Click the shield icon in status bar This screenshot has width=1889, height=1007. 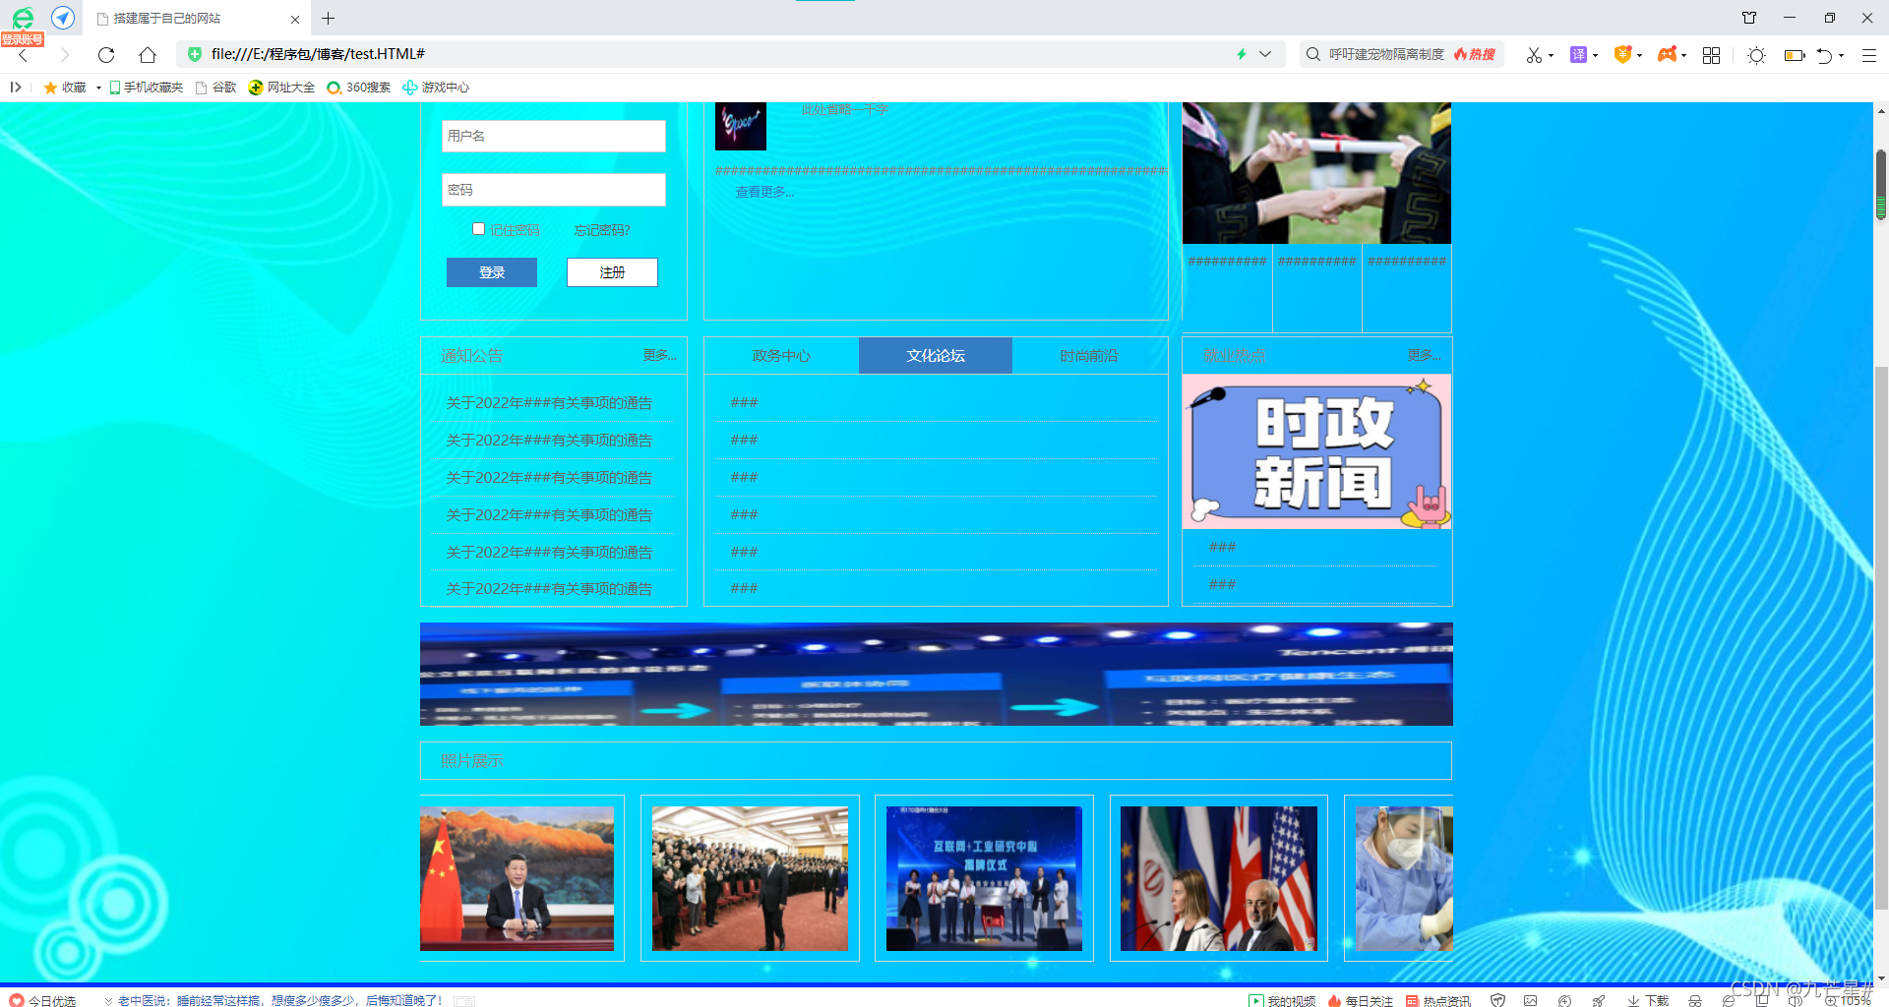tap(1497, 1000)
